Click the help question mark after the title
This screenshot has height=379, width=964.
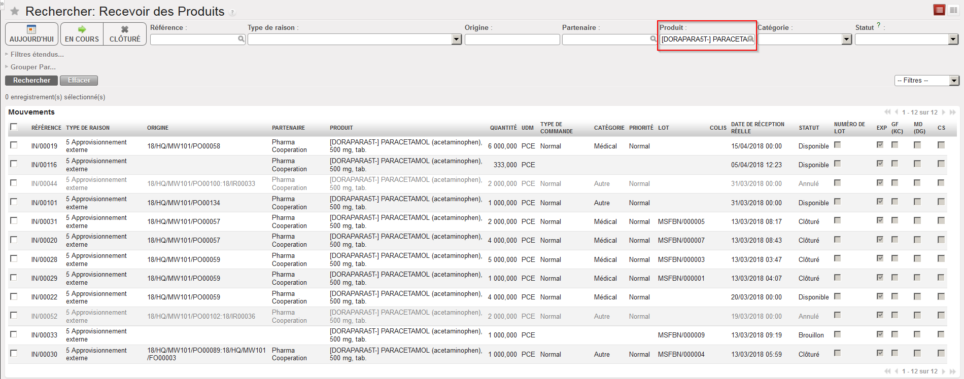tap(232, 13)
